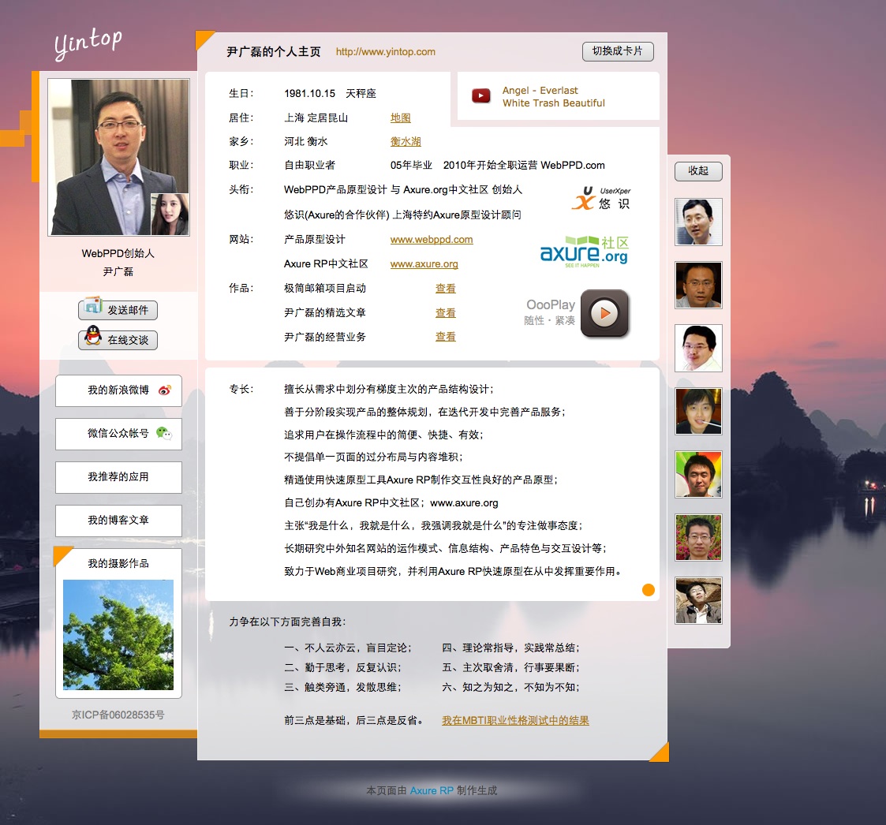Open 我推荐的应用
886x825 pixels.
[118, 477]
